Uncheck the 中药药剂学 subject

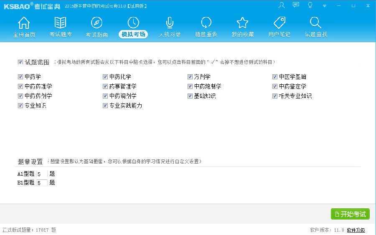pos(20,96)
